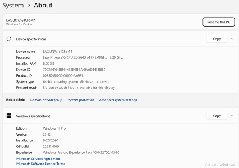
Task: Click the Processor value Intel(R) Xeon(R) CPU
Action: 83,57
